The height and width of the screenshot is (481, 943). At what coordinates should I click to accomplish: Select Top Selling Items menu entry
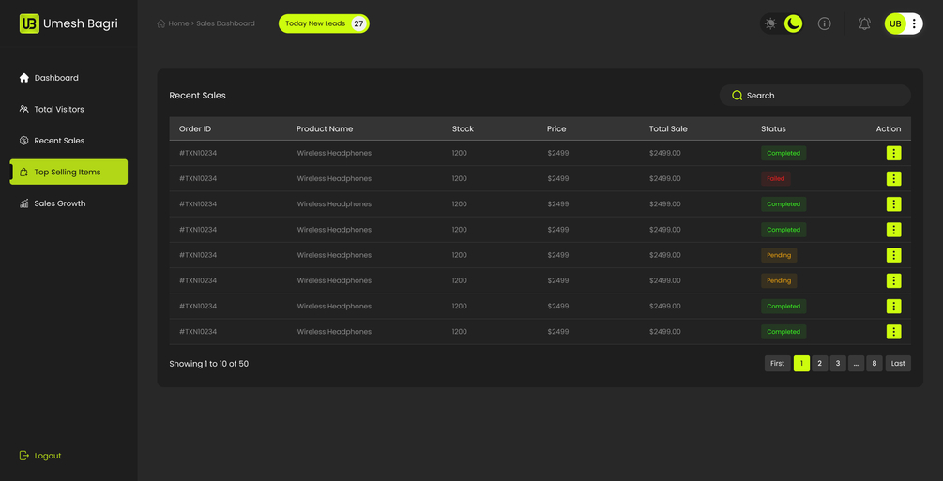coord(68,172)
